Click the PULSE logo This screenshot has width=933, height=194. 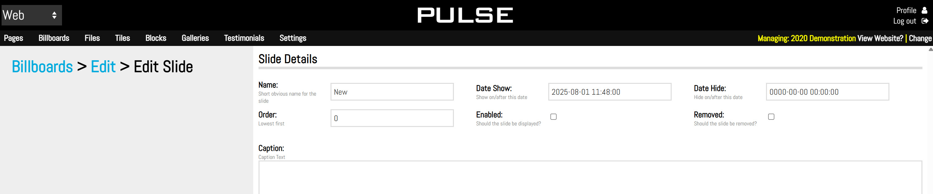point(465,15)
